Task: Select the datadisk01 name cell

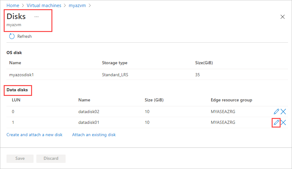Action: click(89, 122)
